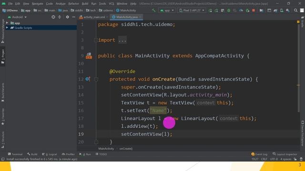Viewport: 305px width, 171px height.
Task: Open the AVD Manager icon
Action: click(x=282, y=10)
